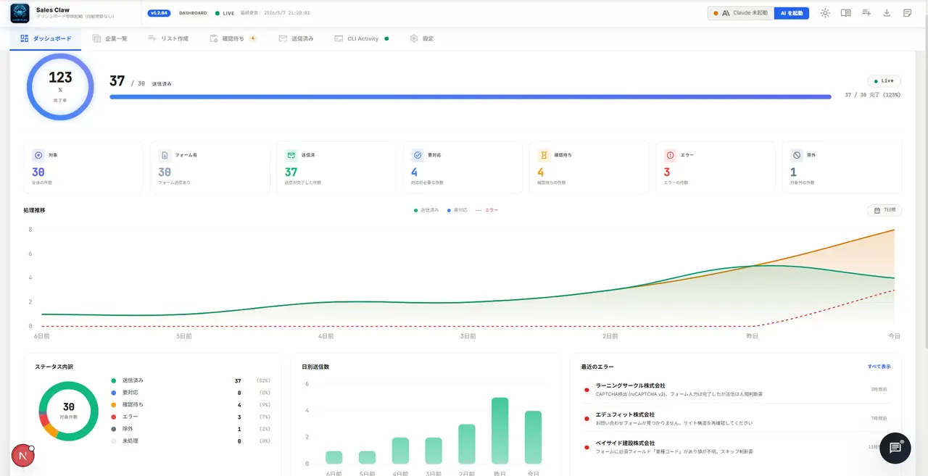Screen dimensions: 928x476
Task: Click the v1.2.64 version badge
Action: (159, 13)
